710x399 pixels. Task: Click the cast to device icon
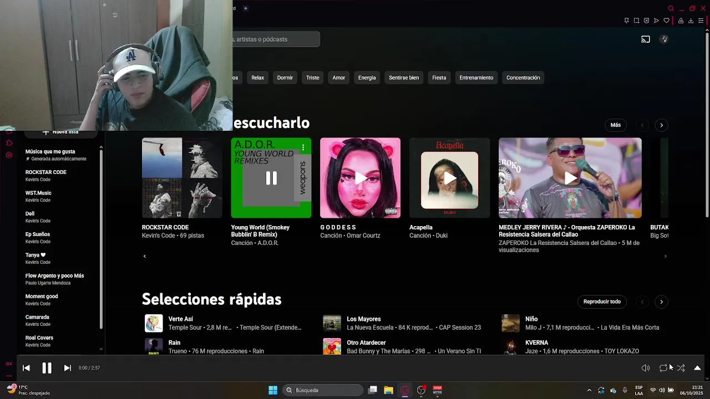(646, 39)
